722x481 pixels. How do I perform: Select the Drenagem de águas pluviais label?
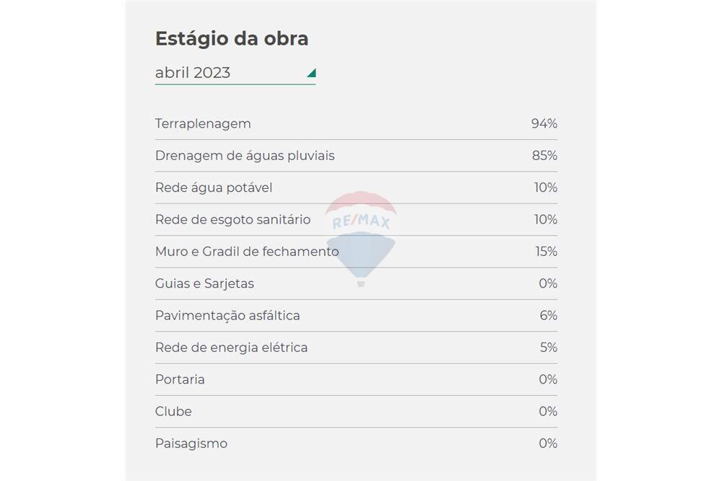coord(245,156)
